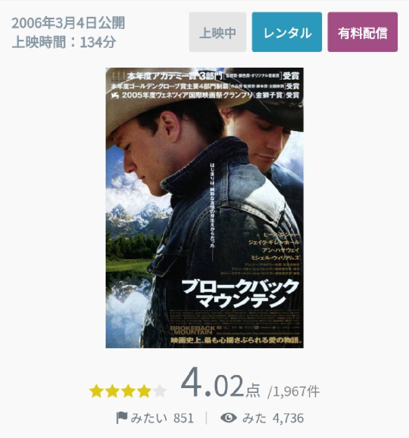
Task: Click the ブロークバックマウンテン title on the poster
Action: click(240, 293)
